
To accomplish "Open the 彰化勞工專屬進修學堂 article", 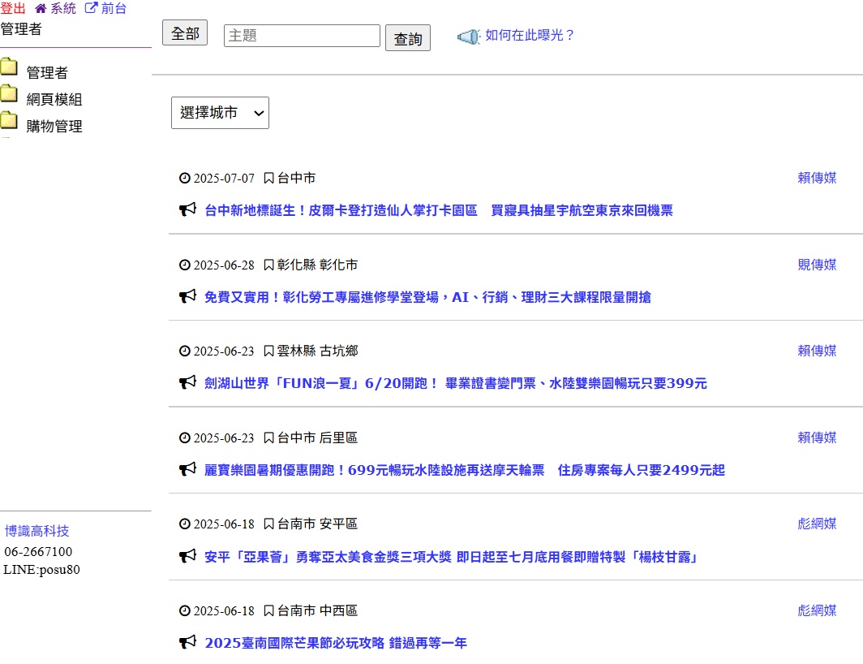I will (x=427, y=298).
